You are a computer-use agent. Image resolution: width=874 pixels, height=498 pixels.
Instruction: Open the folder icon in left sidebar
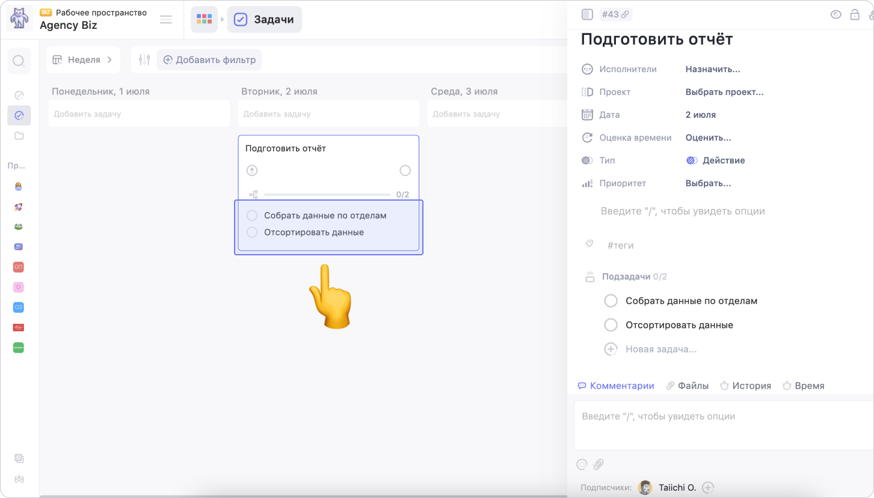(x=19, y=136)
